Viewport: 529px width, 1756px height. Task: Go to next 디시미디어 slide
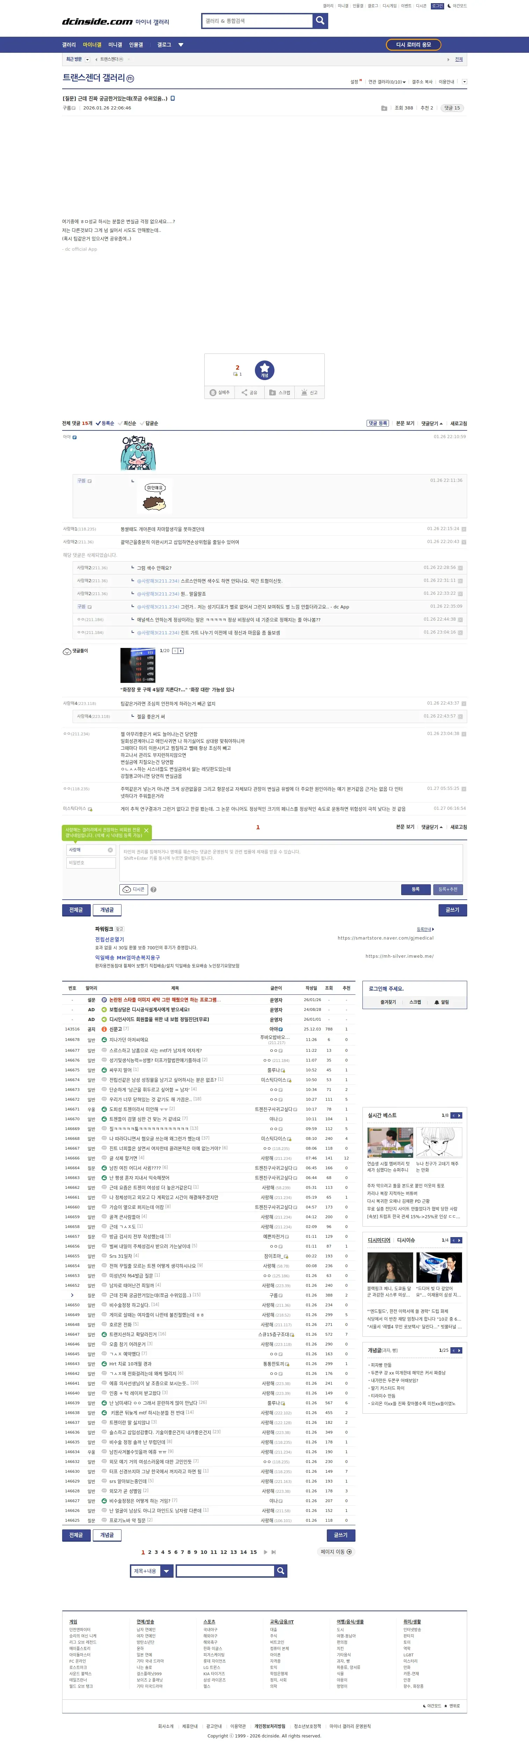[x=459, y=1240]
